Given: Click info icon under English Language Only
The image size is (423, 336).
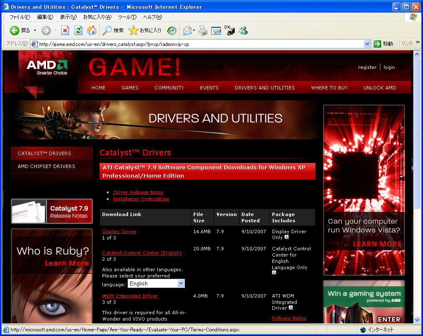Looking at the screenshot, I should [274, 272].
